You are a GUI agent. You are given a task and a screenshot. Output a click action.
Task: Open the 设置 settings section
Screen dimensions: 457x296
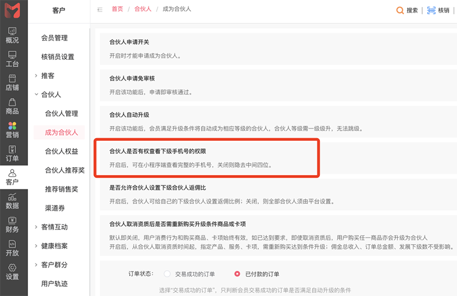pyautogui.click(x=12, y=272)
